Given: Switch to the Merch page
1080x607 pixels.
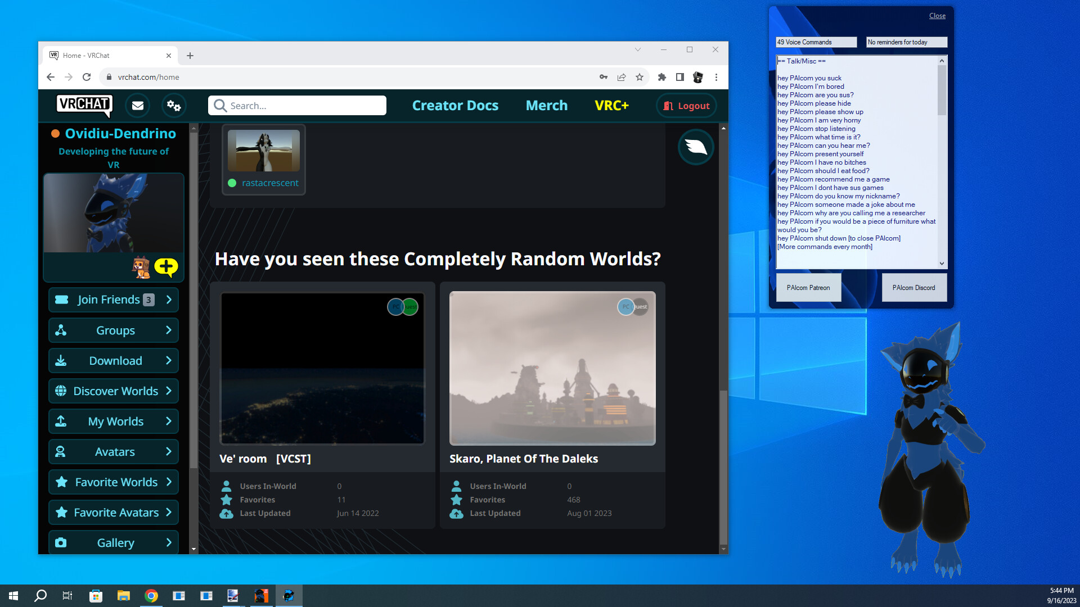Looking at the screenshot, I should coord(546,105).
